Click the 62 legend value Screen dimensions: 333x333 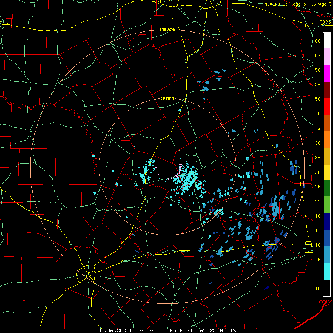point(318,55)
